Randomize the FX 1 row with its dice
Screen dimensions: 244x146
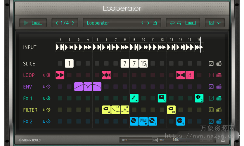point(211,98)
